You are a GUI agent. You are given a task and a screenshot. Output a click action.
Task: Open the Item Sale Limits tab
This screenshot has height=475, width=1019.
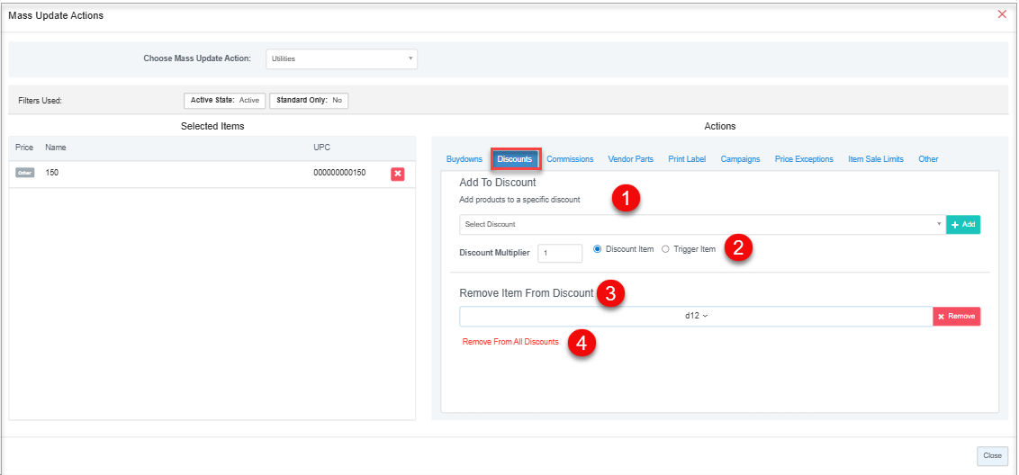point(875,159)
